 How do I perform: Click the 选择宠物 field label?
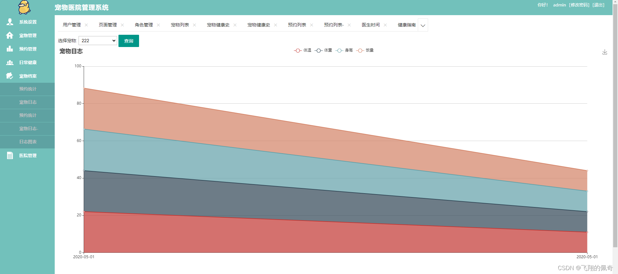67,41
